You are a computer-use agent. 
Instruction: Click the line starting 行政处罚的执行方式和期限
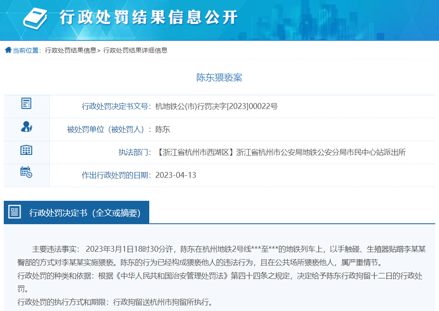(x=115, y=302)
